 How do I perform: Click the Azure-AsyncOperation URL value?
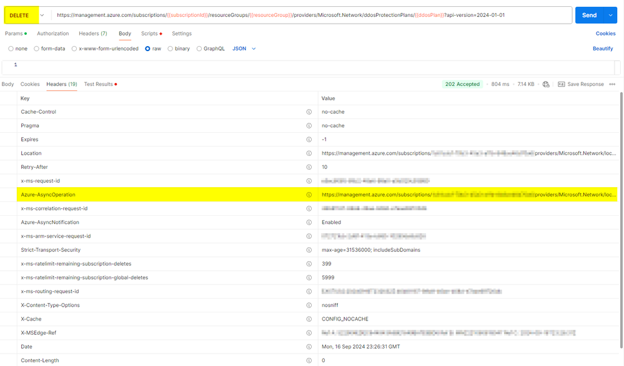(x=469, y=195)
